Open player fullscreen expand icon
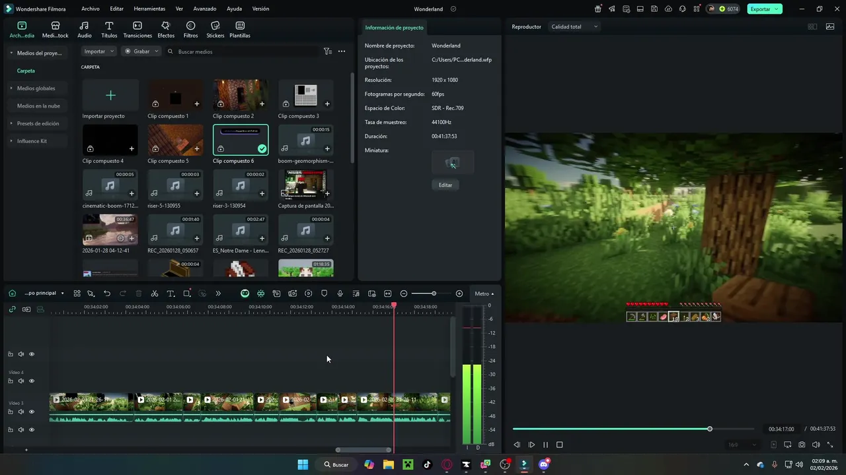 click(830, 445)
